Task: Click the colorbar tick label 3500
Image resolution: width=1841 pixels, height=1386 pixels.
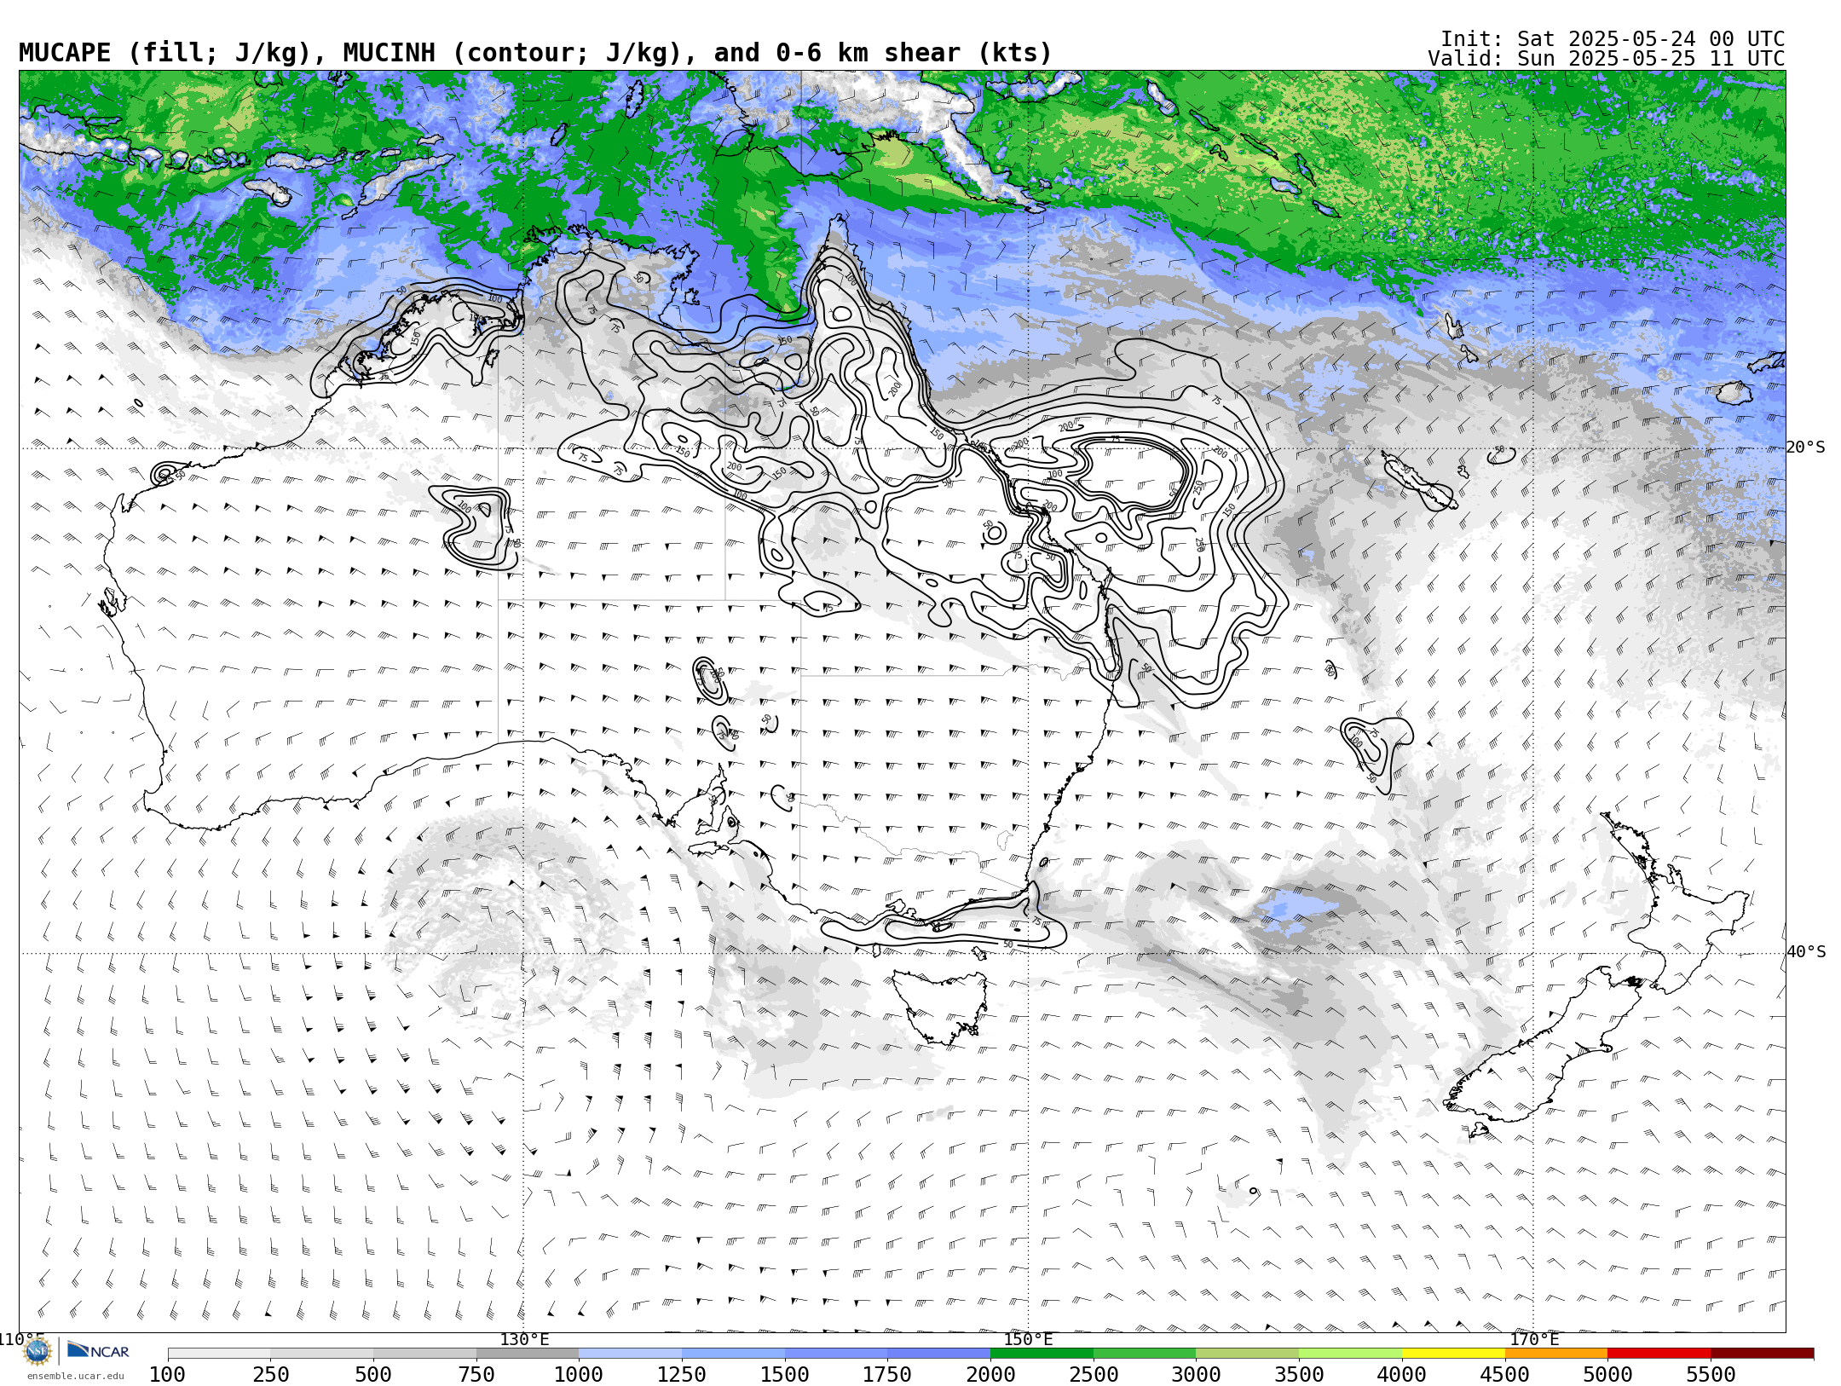Action: (x=1299, y=1375)
